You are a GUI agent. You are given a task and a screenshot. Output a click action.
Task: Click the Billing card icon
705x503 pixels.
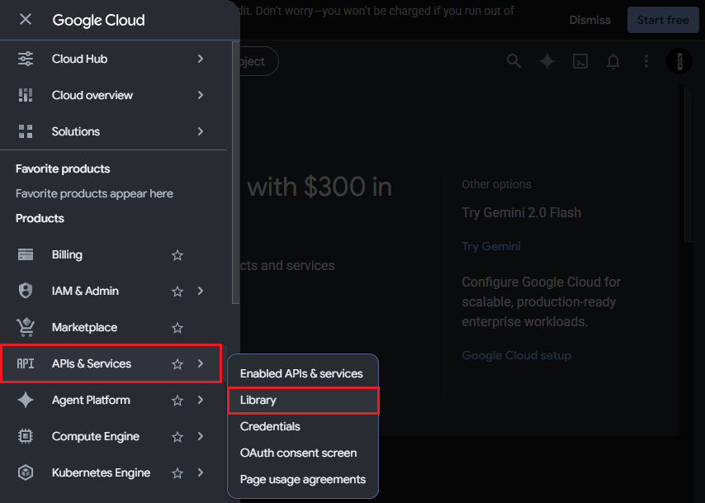pos(26,254)
